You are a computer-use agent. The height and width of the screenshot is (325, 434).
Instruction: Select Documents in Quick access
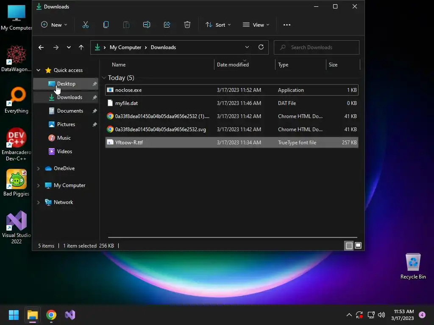pos(66,111)
